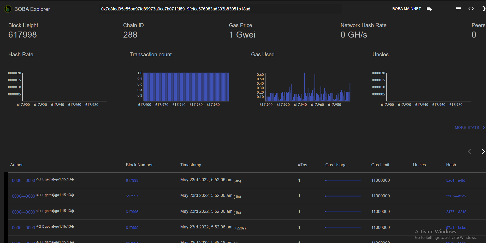Click the BOBA Explorer title text
Screen dimensions: 486x243
[32, 9]
